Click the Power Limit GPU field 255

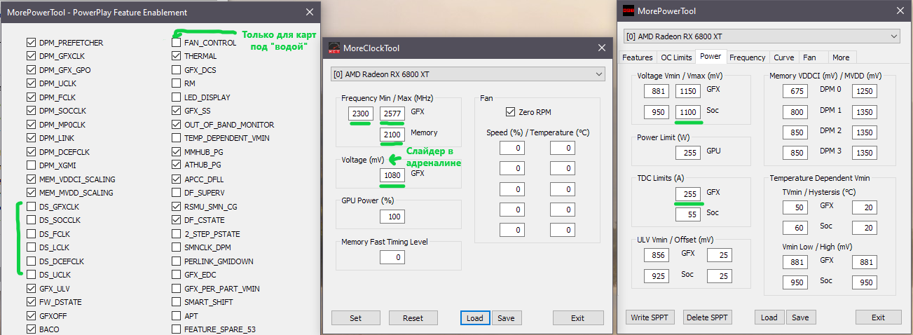pos(687,152)
